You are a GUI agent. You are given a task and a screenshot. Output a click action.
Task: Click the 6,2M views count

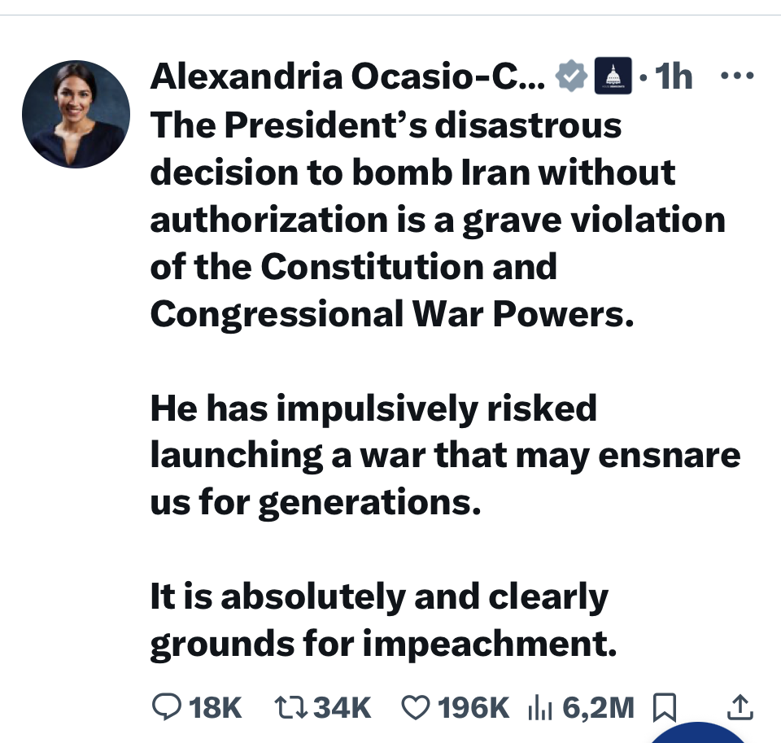tap(597, 707)
